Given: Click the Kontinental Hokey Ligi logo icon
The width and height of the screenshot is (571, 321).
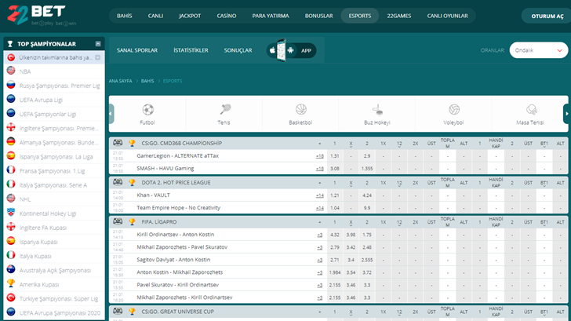Looking at the screenshot, I should point(11,213).
